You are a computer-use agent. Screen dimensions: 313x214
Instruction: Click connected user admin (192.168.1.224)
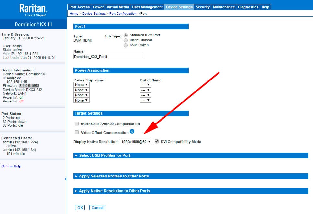click(20, 142)
